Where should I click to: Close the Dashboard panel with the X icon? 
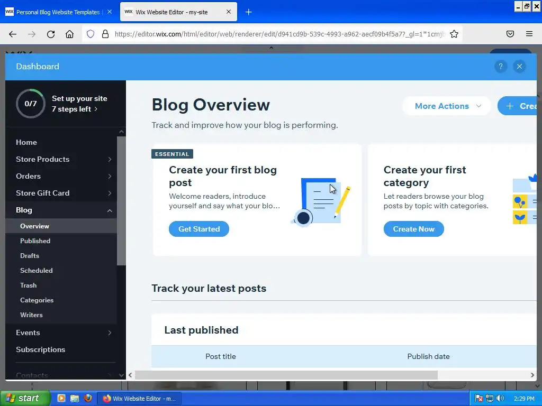coord(519,66)
